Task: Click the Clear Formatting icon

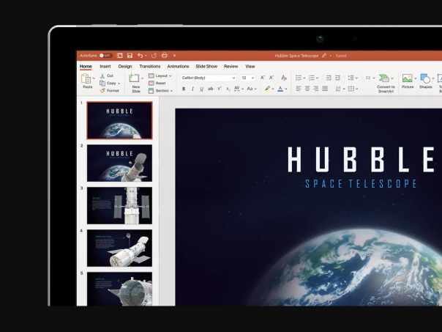Action: pos(284,78)
